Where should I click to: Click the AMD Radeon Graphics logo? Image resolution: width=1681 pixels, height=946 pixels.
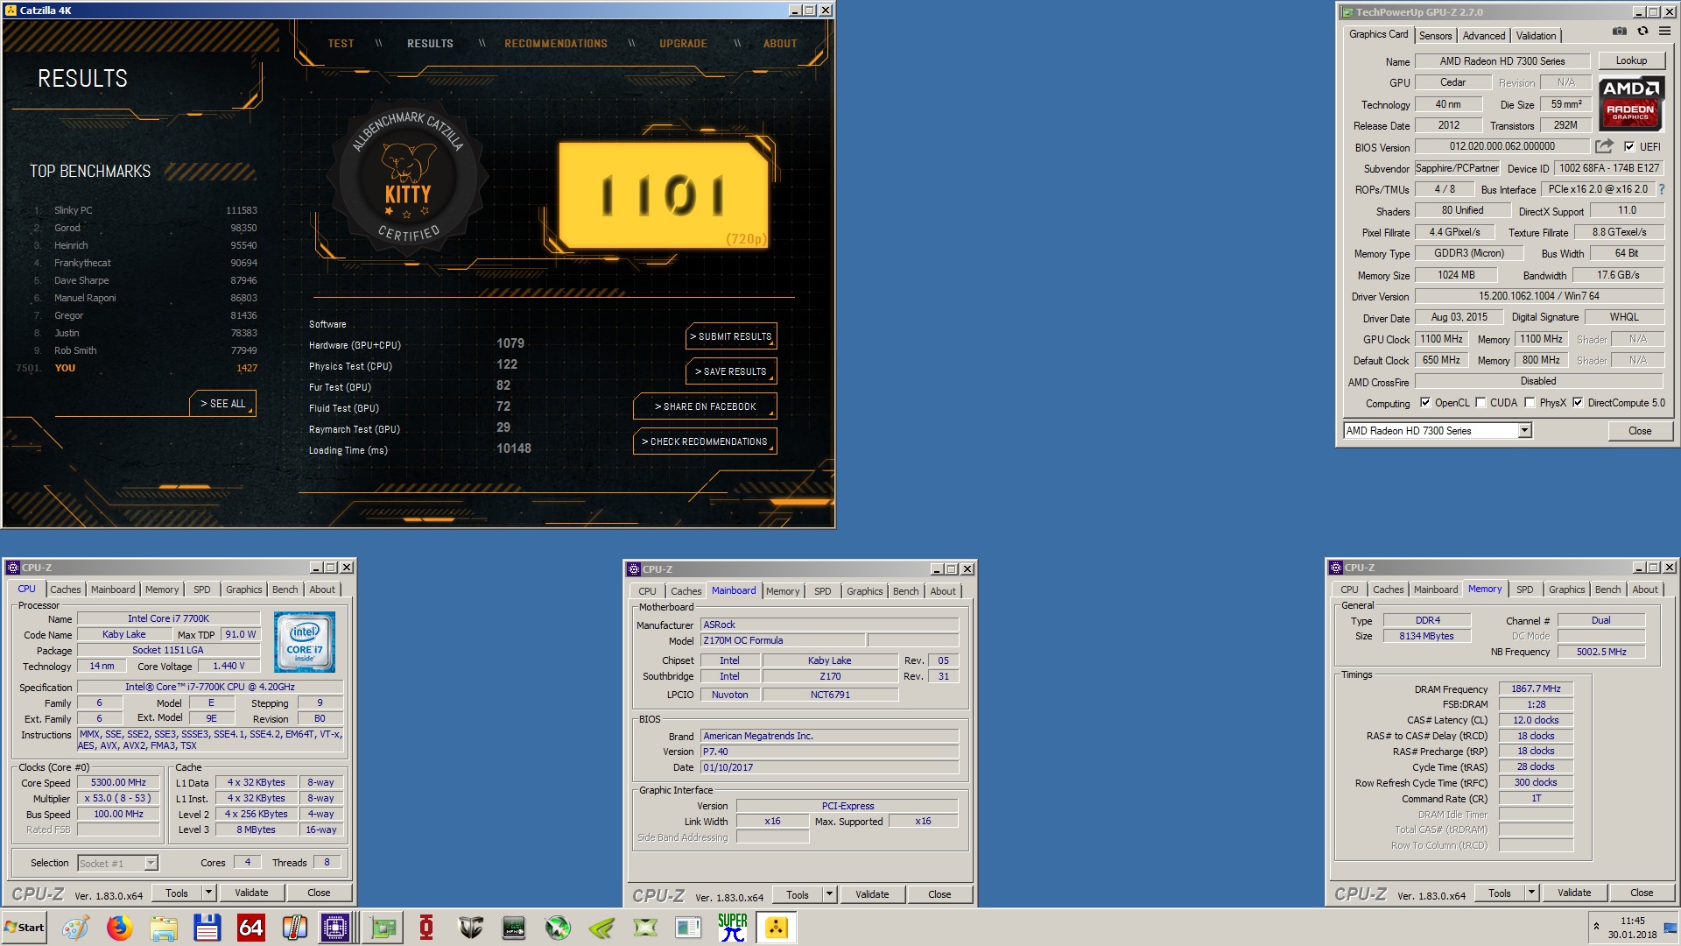tap(1631, 104)
